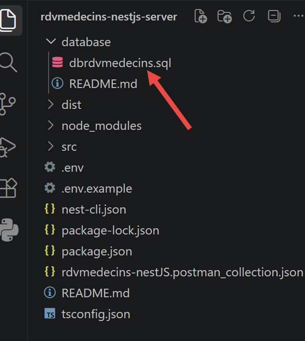The width and height of the screenshot is (305, 341).
Task: Open nest-cli.json file
Action: [x=94, y=210]
